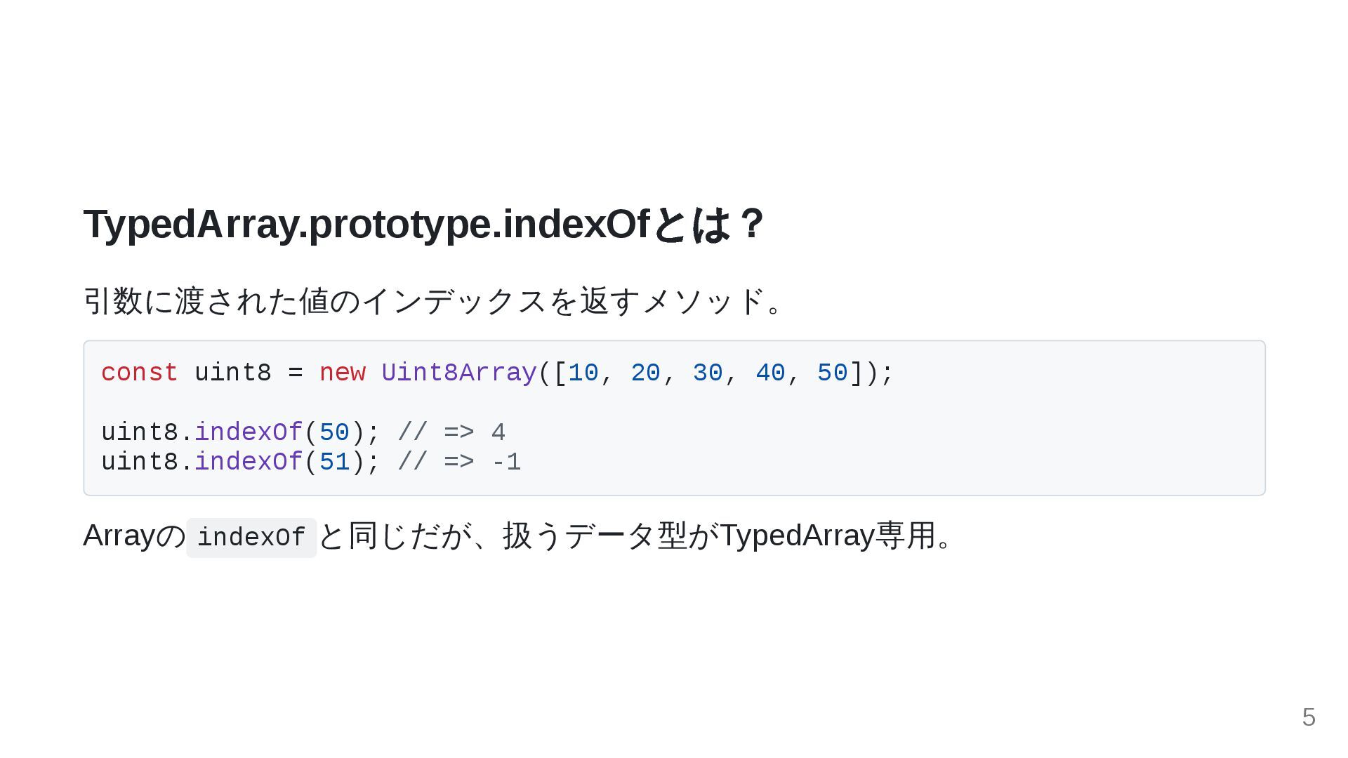Screen dimensions: 1348x758
Task: Click the inline "indexOf" code badge
Action: point(251,538)
